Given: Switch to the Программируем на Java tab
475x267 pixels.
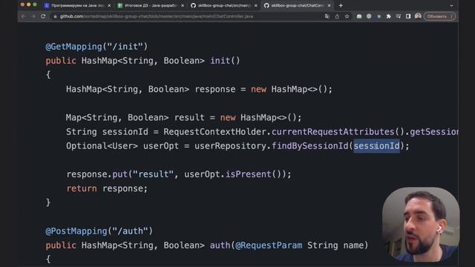Looking at the screenshot, I should click(x=77, y=5).
